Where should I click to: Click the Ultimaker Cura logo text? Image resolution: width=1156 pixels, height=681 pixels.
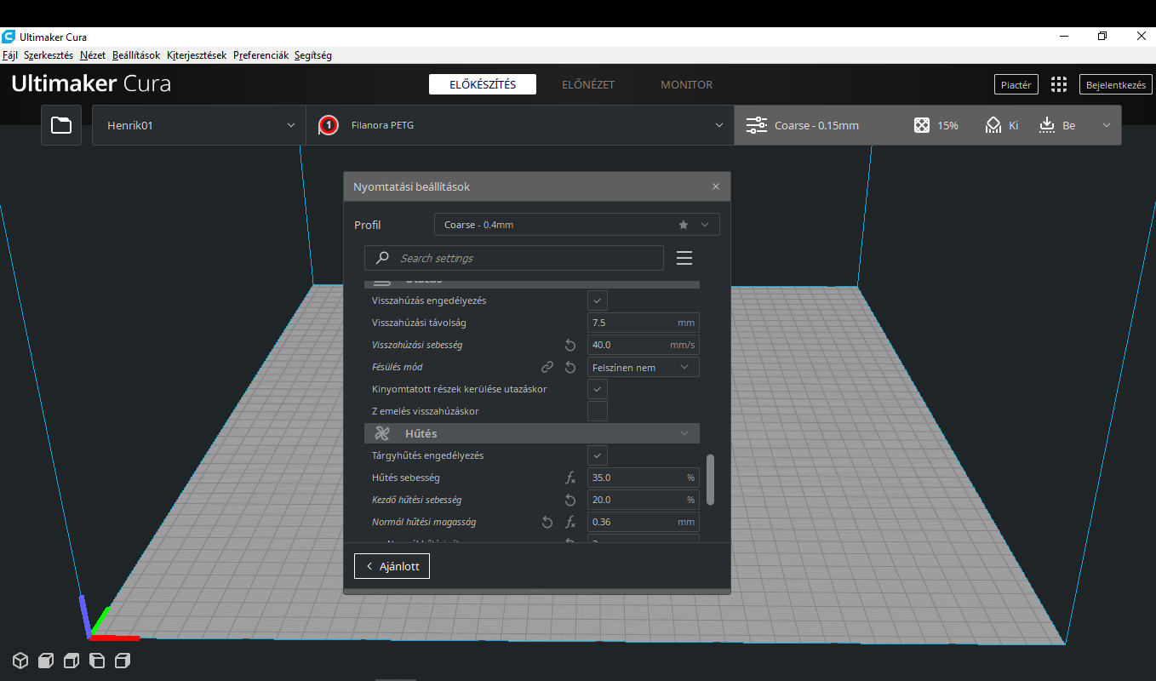coord(91,83)
